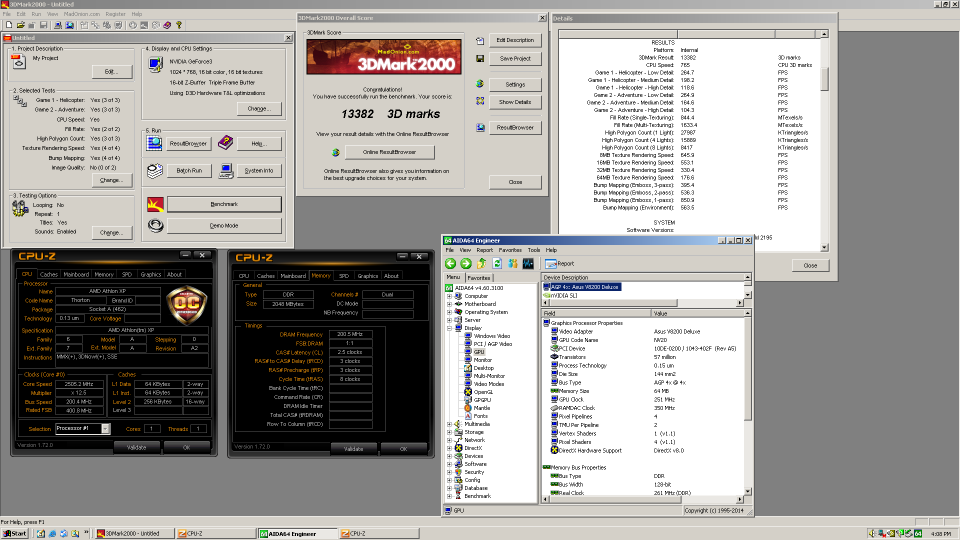Click the floppy disk icon beside Save Project

(480, 58)
